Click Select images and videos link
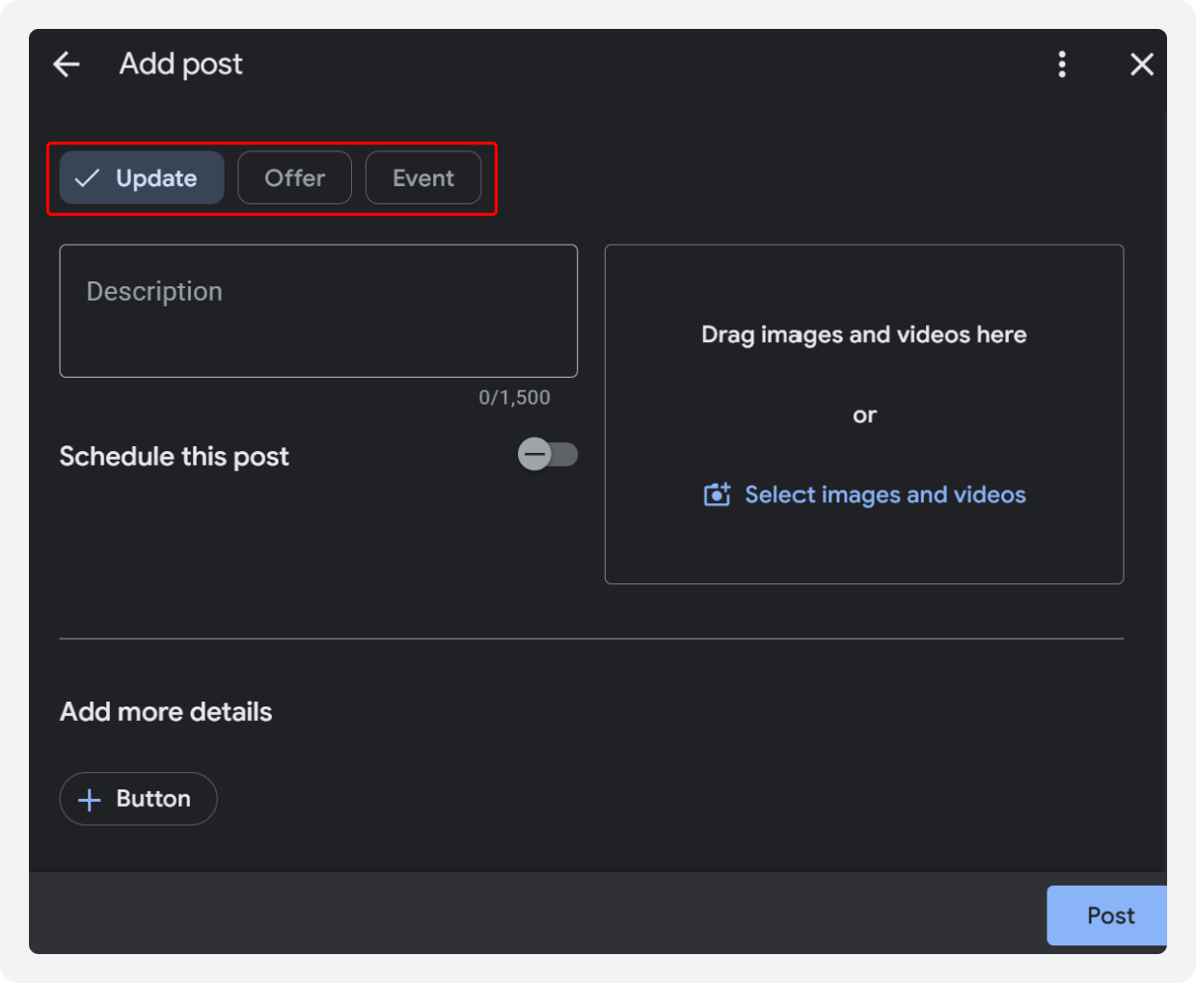 point(884,495)
